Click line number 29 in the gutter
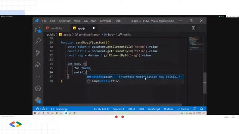Viewport: 239px width, 134px height. [x=51, y=42]
